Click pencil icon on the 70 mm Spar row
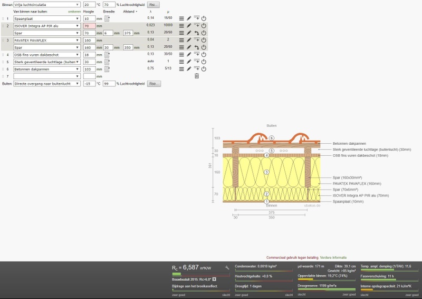422x299 pixels. 189,33
